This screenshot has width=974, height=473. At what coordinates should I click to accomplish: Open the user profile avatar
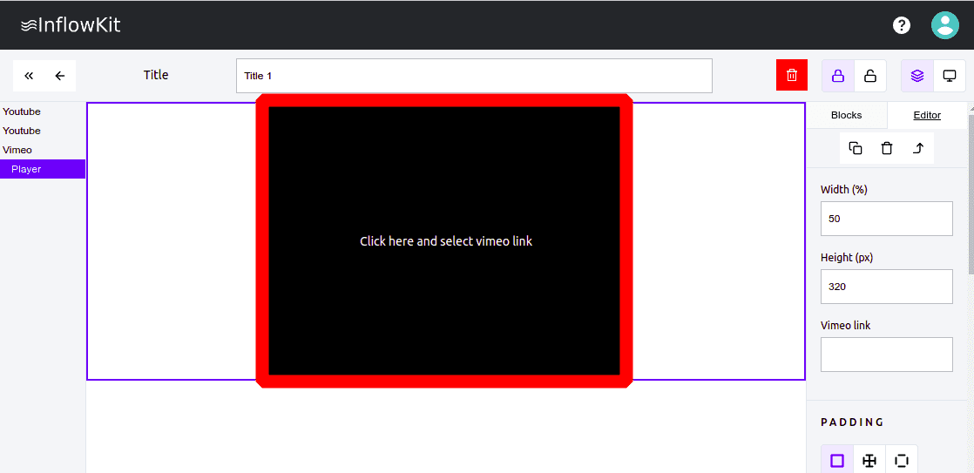pyautogui.click(x=944, y=25)
